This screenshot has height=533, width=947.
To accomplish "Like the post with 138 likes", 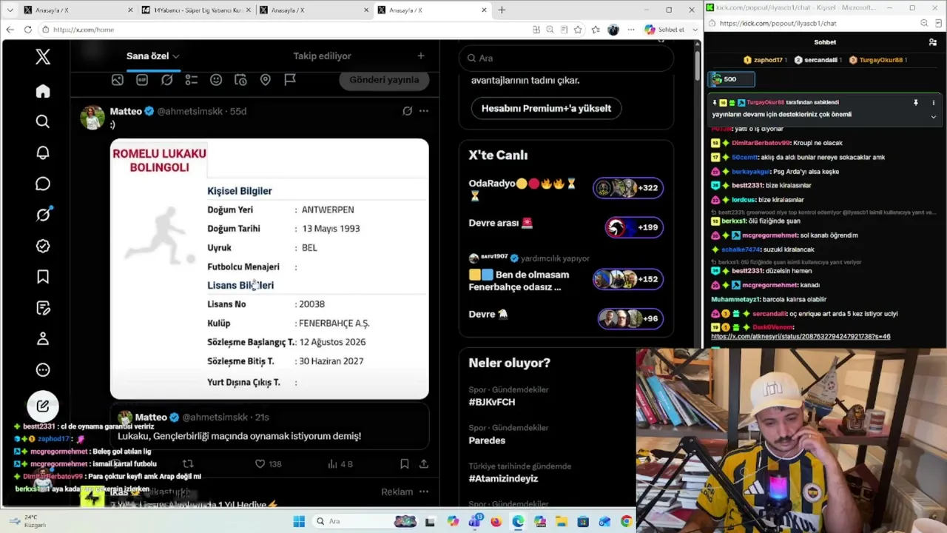I will (x=268, y=464).
